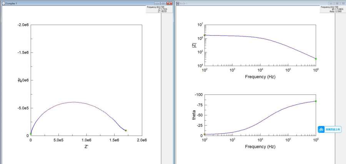Select the 10^6 Hz green marker on the |Z| plot
This screenshot has height=164, width=346.
pyautogui.click(x=316, y=59)
